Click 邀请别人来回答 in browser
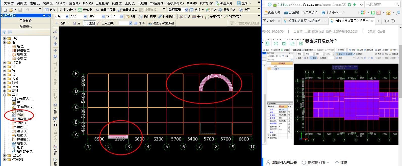This screenshot has height=166, width=402. (x=282, y=162)
